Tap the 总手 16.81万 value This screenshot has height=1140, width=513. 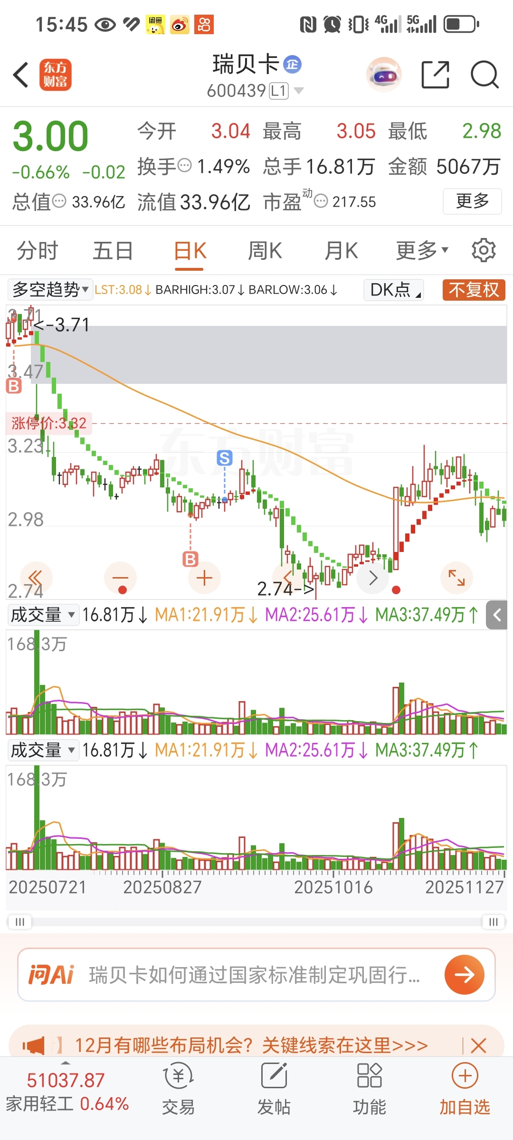click(x=319, y=167)
